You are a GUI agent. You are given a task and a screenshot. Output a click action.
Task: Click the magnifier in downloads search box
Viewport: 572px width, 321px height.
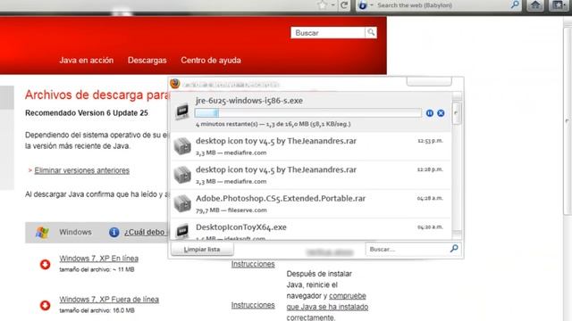coord(454,249)
